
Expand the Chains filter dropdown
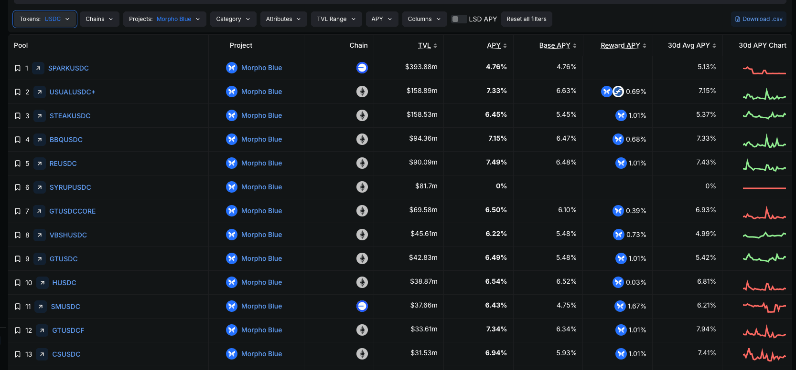point(99,19)
